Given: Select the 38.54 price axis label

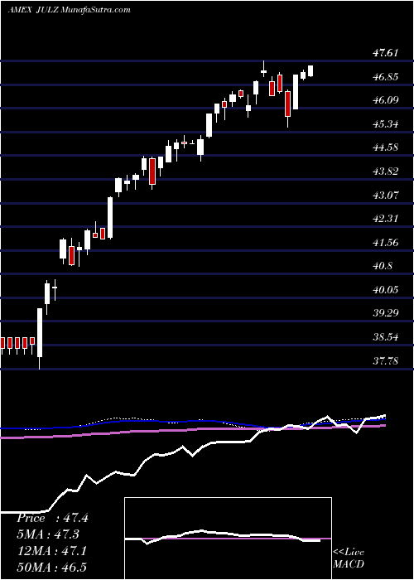Looking at the screenshot, I should (385, 337).
